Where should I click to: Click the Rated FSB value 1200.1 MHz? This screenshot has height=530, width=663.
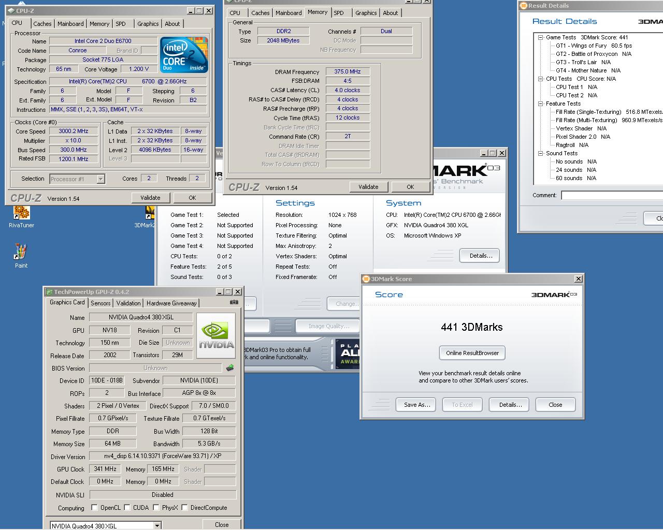coord(74,159)
